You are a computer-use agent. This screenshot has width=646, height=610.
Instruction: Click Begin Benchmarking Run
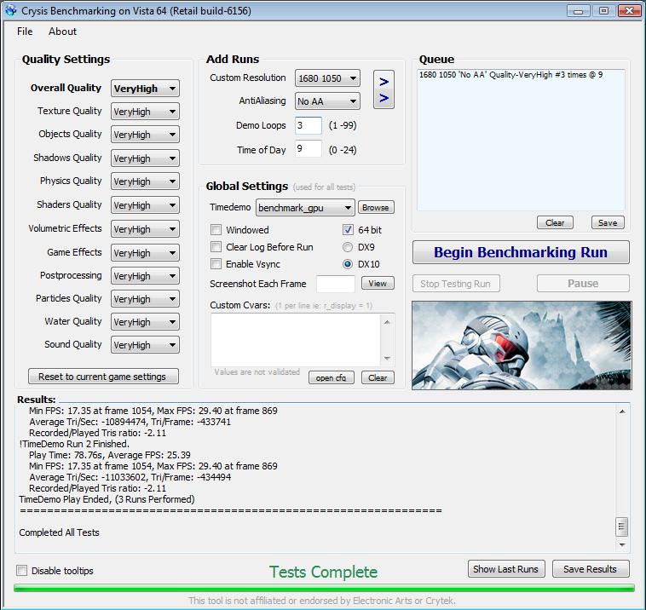521,252
